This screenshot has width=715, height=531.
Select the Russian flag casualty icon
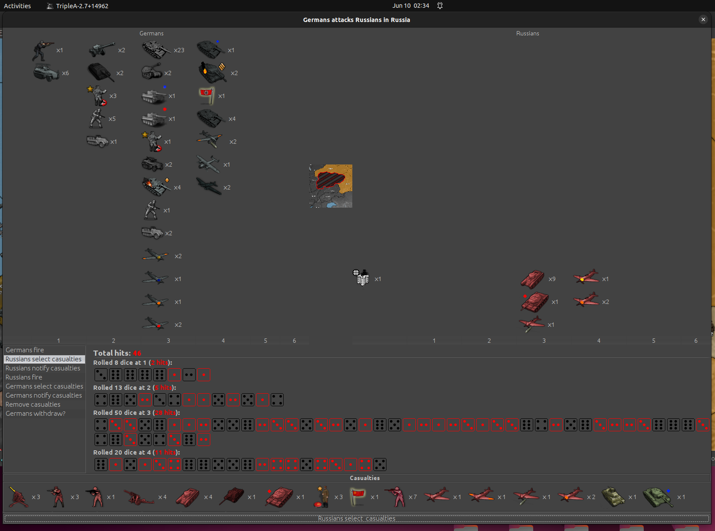(x=357, y=497)
